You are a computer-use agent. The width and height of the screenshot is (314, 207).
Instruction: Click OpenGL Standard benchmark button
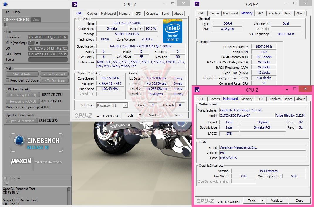[22, 121]
